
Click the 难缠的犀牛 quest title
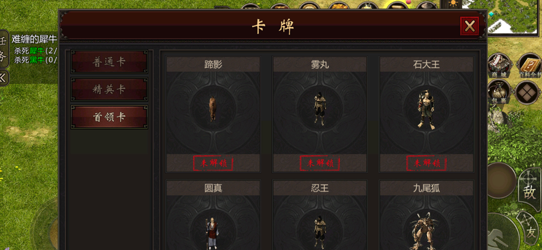pos(34,38)
